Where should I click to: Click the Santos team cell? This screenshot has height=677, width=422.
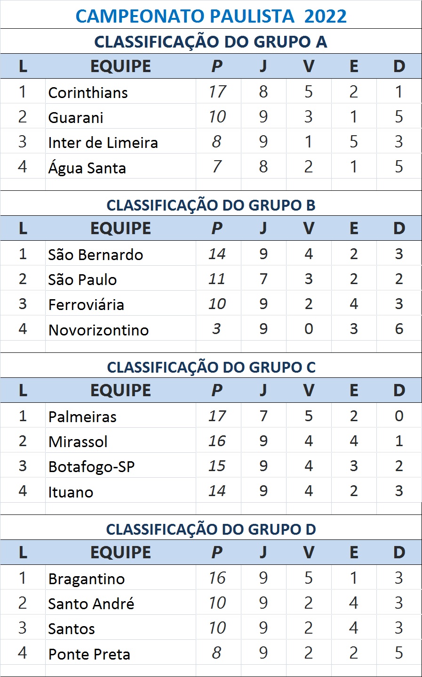point(72,628)
